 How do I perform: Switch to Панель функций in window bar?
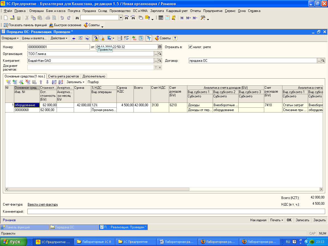pyautogui.click(x=25, y=227)
